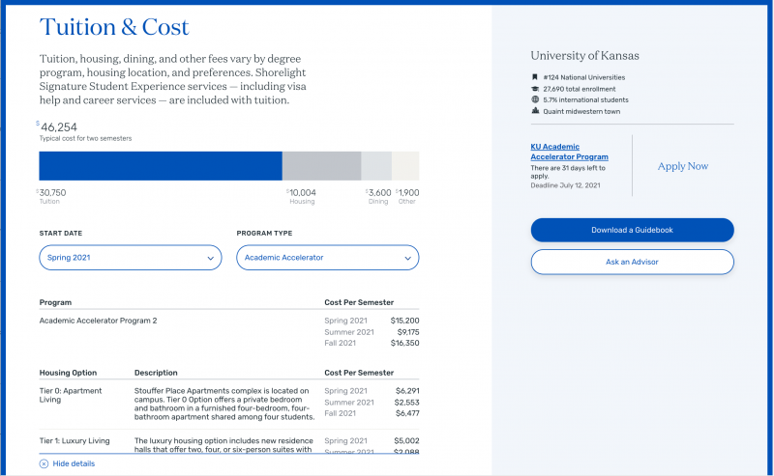Click the blue Tuition segment of cost bar

click(x=160, y=166)
